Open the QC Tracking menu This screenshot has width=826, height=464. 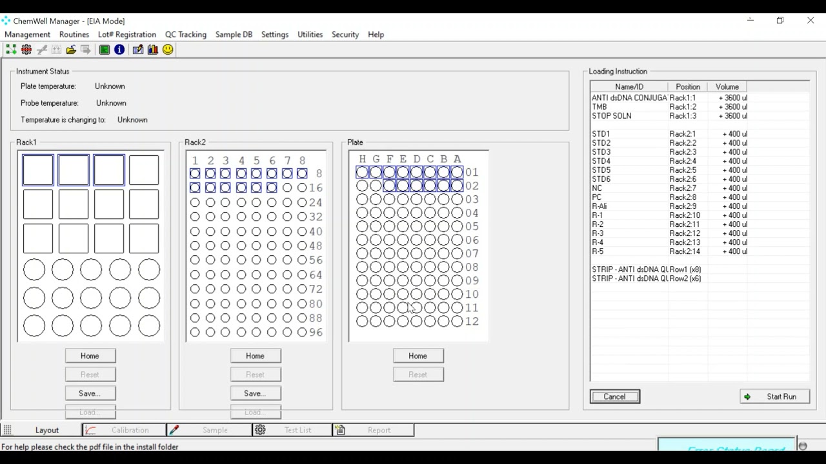pyautogui.click(x=186, y=34)
